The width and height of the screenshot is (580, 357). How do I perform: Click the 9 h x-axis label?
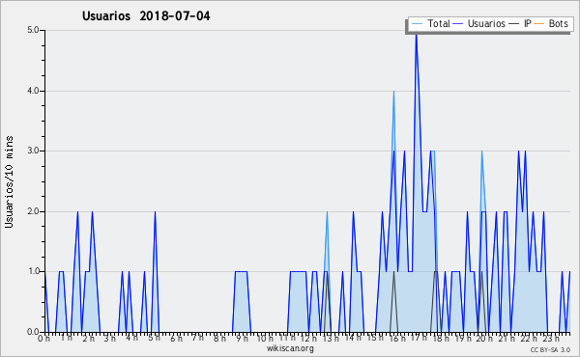click(x=242, y=338)
